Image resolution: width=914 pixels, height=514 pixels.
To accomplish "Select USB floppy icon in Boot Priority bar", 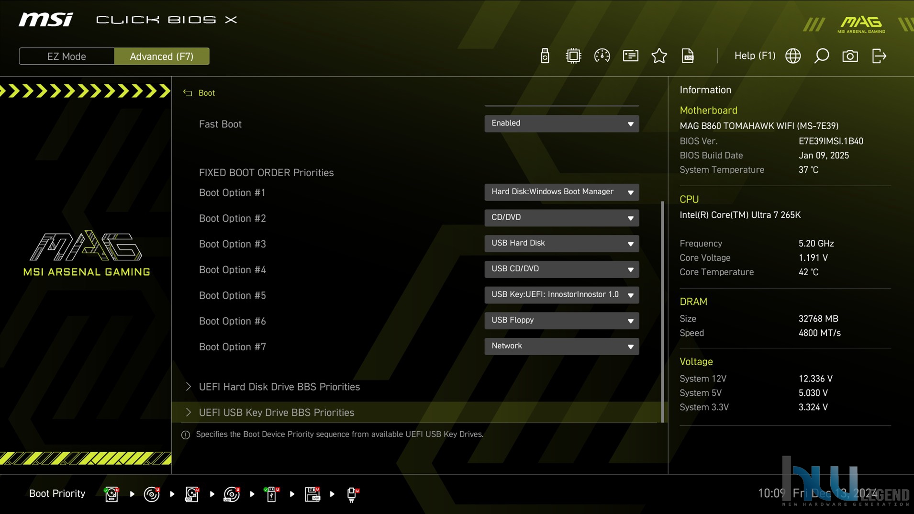I will pyautogui.click(x=312, y=494).
